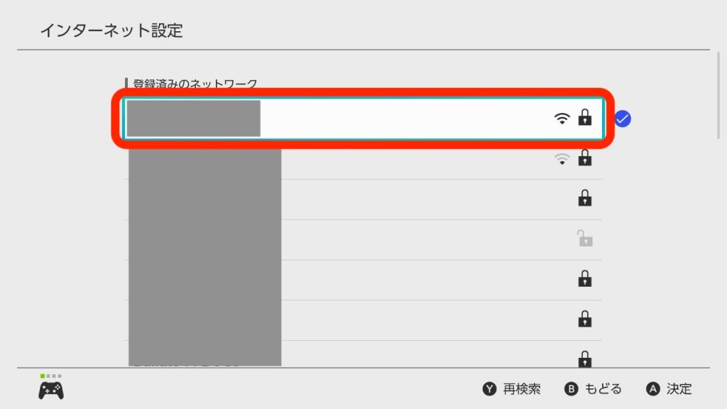Click the B もどる back button
The image size is (727, 409).
coord(593,388)
